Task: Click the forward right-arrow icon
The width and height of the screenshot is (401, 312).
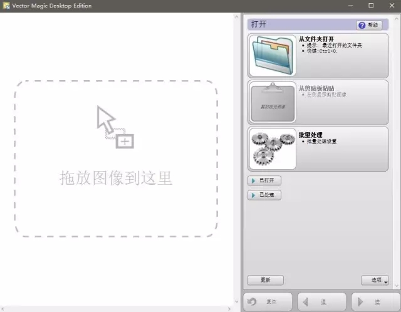Action: pos(360,301)
